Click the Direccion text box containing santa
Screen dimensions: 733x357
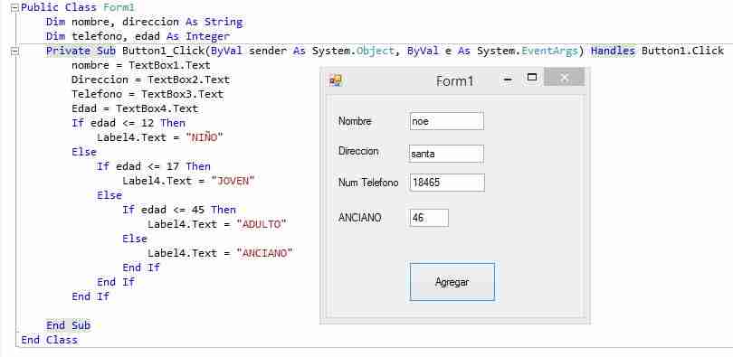click(x=446, y=154)
